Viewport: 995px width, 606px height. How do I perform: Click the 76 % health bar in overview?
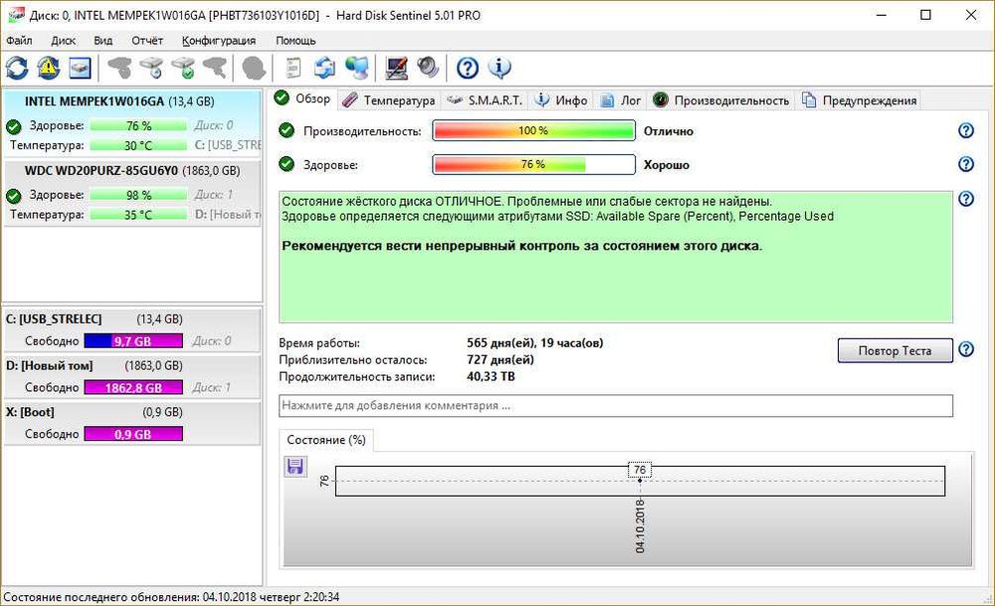[533, 164]
